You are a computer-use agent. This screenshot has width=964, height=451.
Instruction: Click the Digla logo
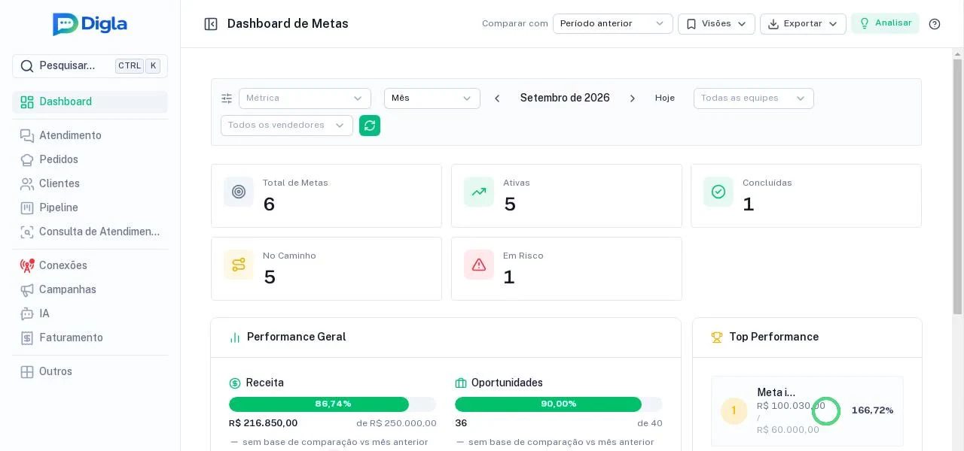(90, 24)
